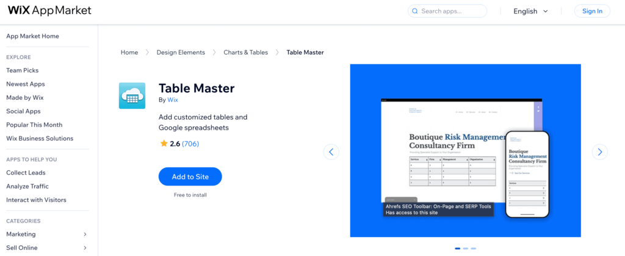The height and width of the screenshot is (256, 625).
Task: Open Interact with Visitors in sidebar
Action: (36, 200)
